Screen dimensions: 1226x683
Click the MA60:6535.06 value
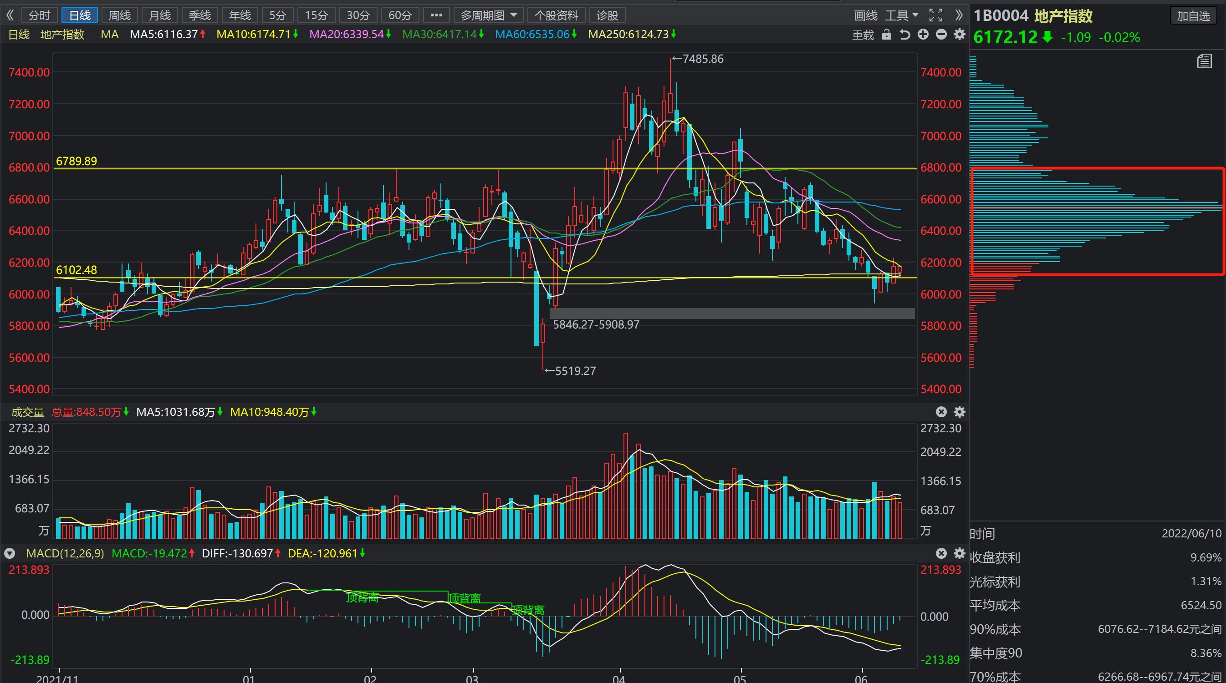(532, 34)
